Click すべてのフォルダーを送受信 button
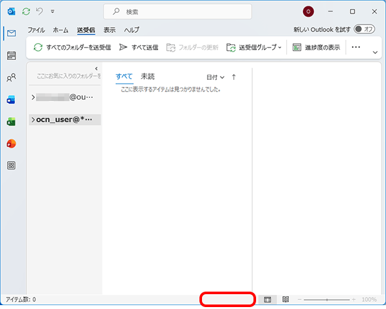This screenshot has height=309, width=386. (x=72, y=47)
